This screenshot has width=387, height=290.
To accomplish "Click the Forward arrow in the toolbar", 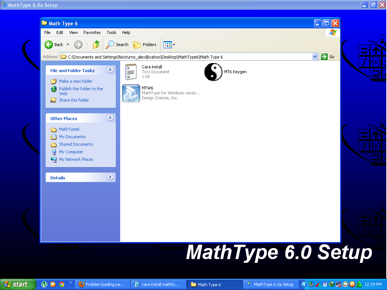I will pos(78,45).
